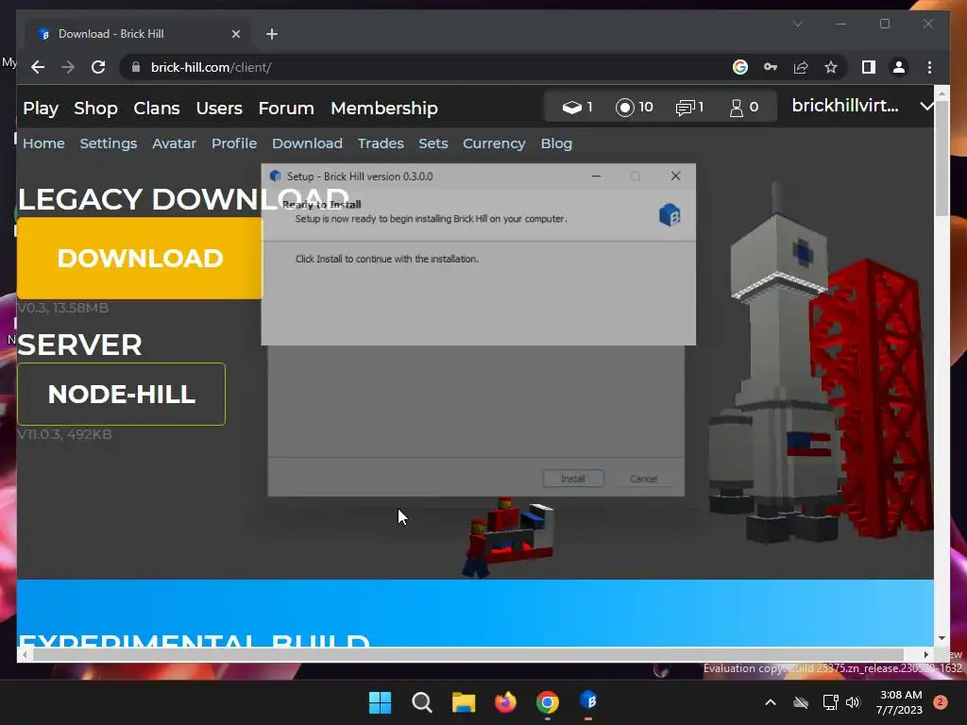Open the Currency link
The height and width of the screenshot is (725, 967).
click(494, 143)
